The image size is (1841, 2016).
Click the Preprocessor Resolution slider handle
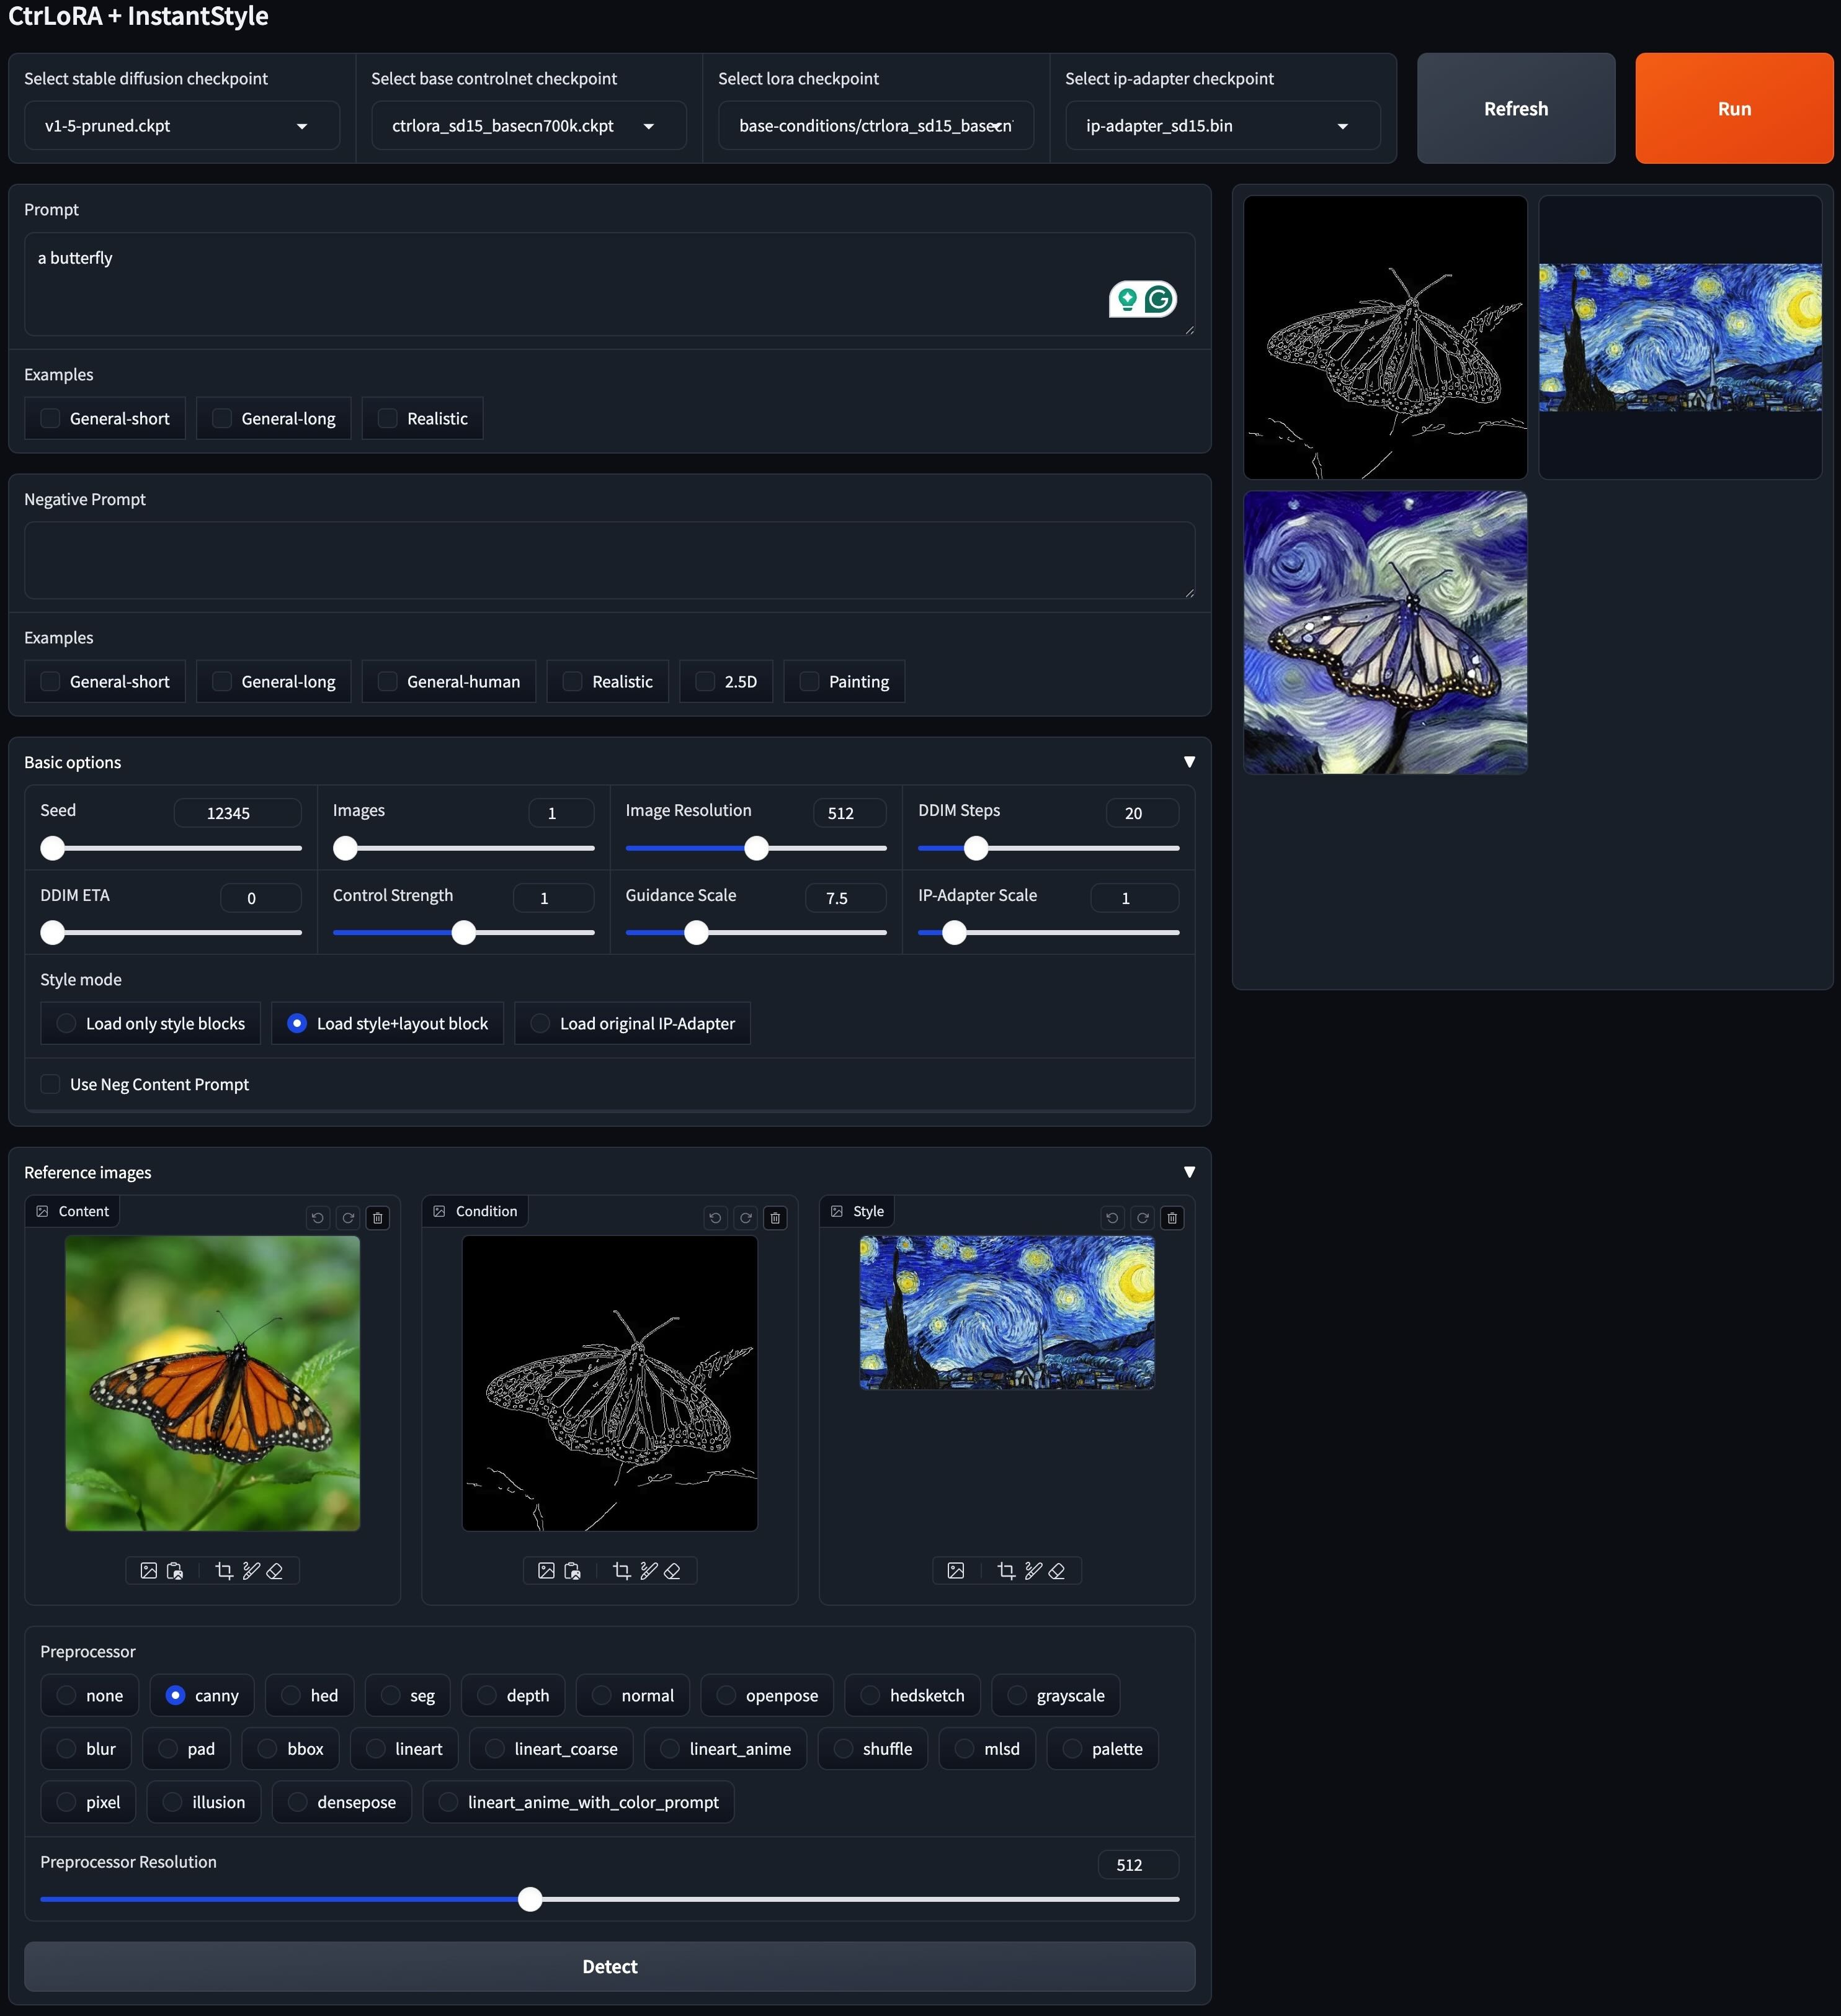[531, 1899]
